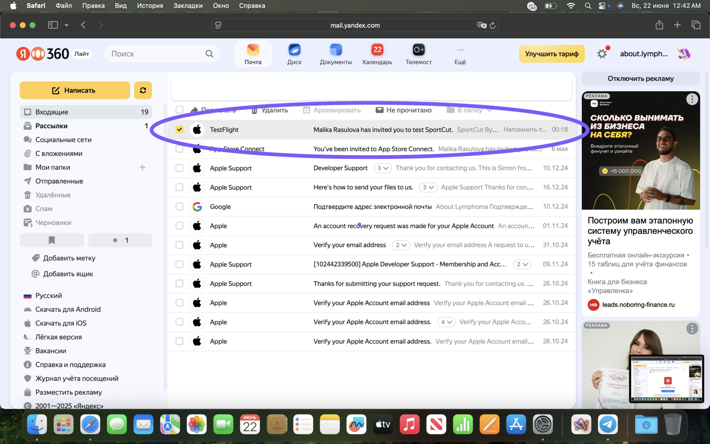Select the Google message checkbox
710x444 pixels.
pyautogui.click(x=180, y=206)
